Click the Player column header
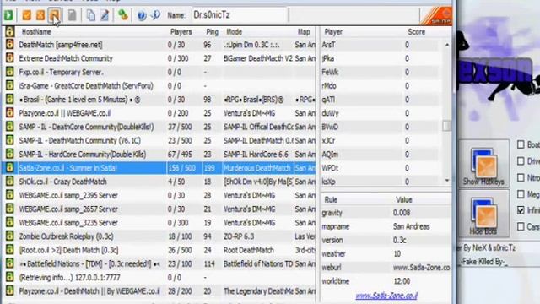 333,32
